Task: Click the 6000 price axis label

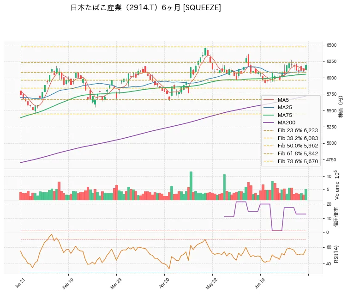Action: [x=331, y=78]
